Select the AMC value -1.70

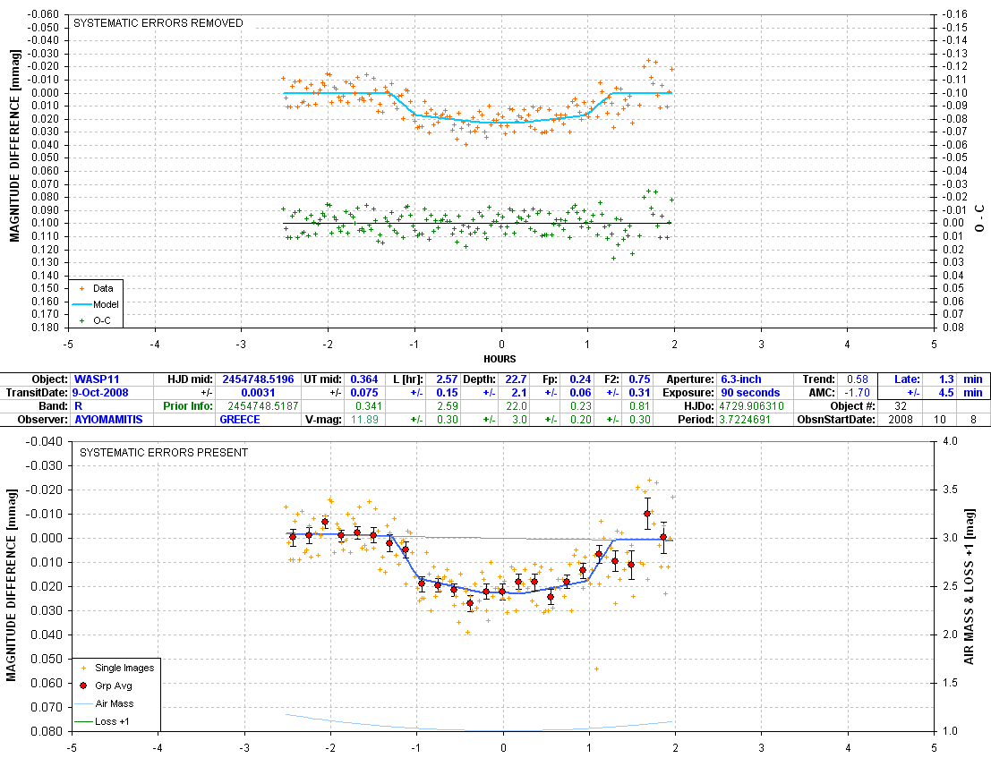click(857, 392)
